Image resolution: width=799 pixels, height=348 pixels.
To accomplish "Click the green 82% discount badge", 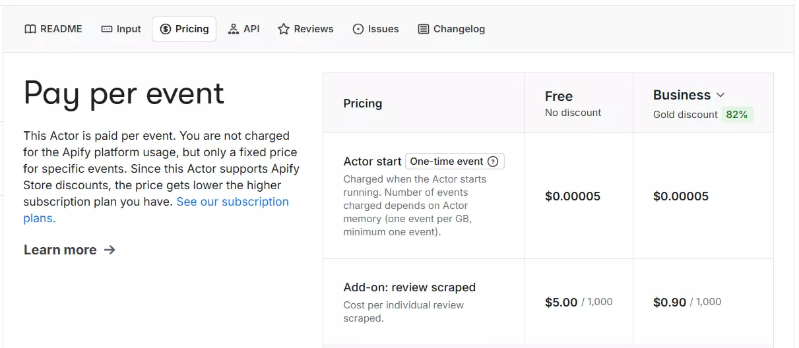I will pos(736,115).
